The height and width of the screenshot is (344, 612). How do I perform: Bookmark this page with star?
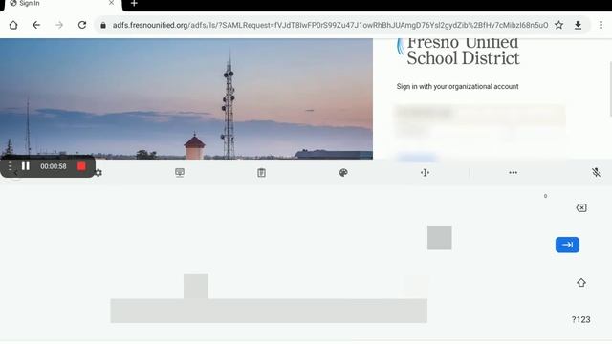[558, 25]
